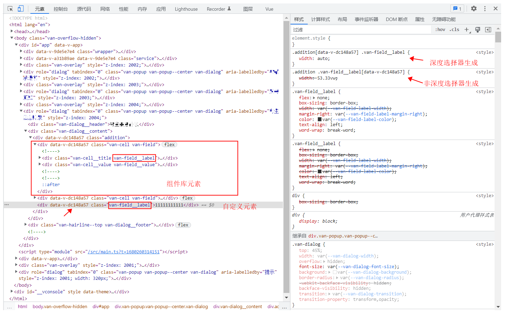Toggle the :hov element state panel

point(440,30)
